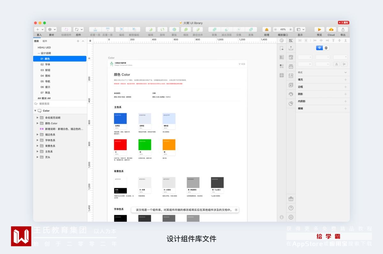Click the 路径合并 flatten icon
Screen dimensions: 383x254
(x=198, y=29)
